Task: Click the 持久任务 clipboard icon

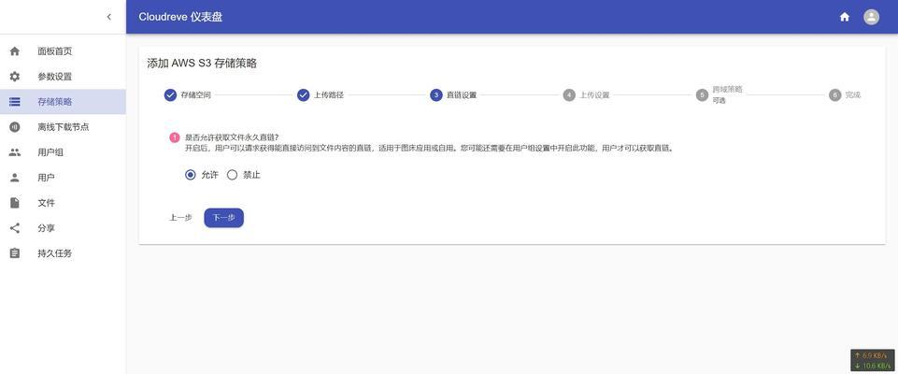Action: point(15,252)
